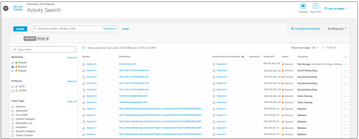Expand more columns with the right chevron
This screenshot has height=139, width=359.
coord(345,57)
